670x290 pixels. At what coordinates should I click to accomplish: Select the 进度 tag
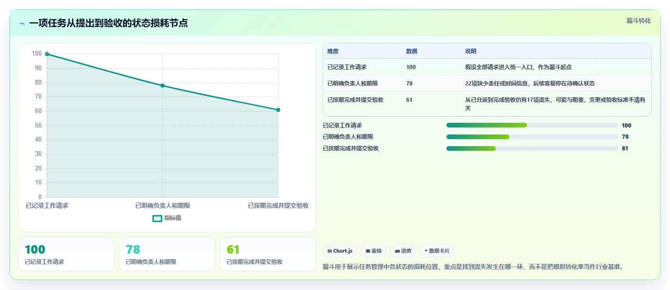tap(403, 251)
